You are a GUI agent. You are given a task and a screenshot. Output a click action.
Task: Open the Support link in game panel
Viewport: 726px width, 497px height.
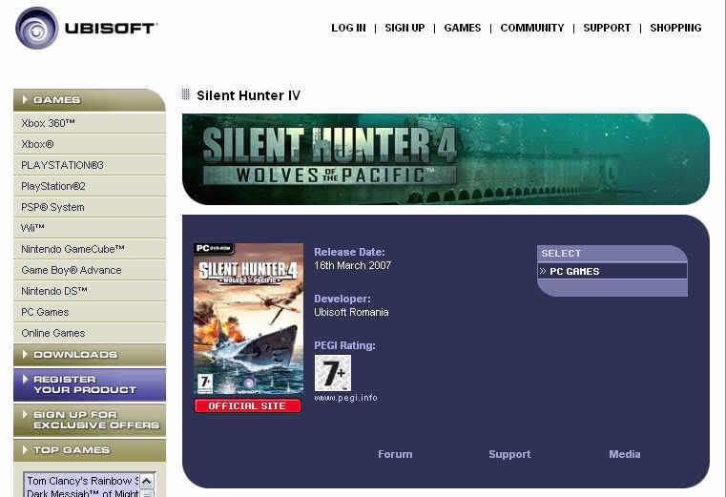(509, 454)
